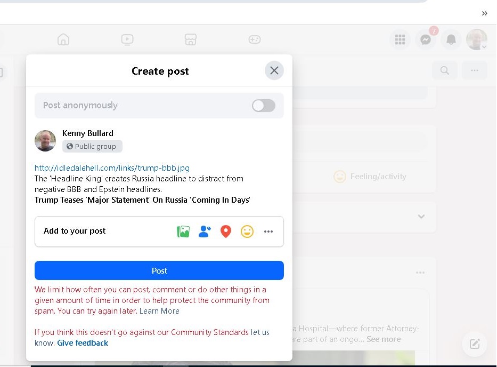Go to the Home tab
Image resolution: width=497 pixels, height=367 pixels.
tap(63, 39)
